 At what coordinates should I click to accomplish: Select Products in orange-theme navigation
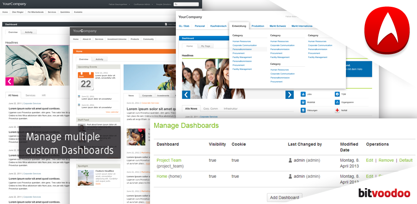coord(135,39)
